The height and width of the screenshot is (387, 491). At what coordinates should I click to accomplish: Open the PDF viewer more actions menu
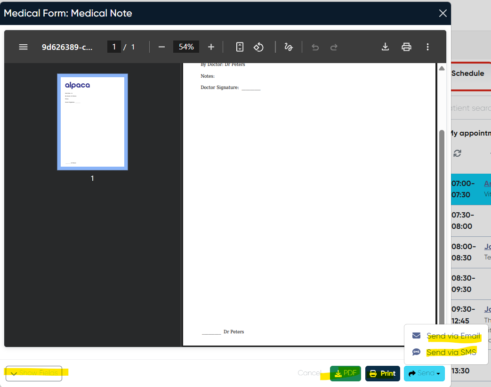[427, 47]
